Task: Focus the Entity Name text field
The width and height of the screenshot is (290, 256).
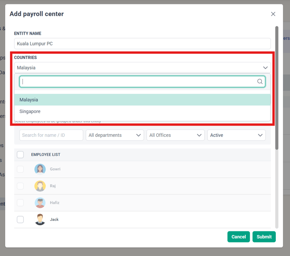Action: tap(142, 44)
